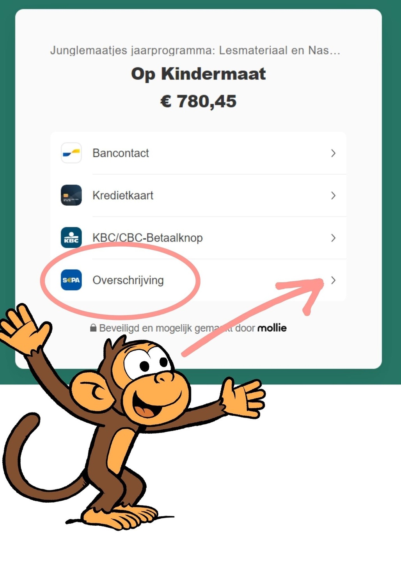Click the Op Kindermaat heading
Viewport: 401px width, 562px height.
tap(199, 74)
